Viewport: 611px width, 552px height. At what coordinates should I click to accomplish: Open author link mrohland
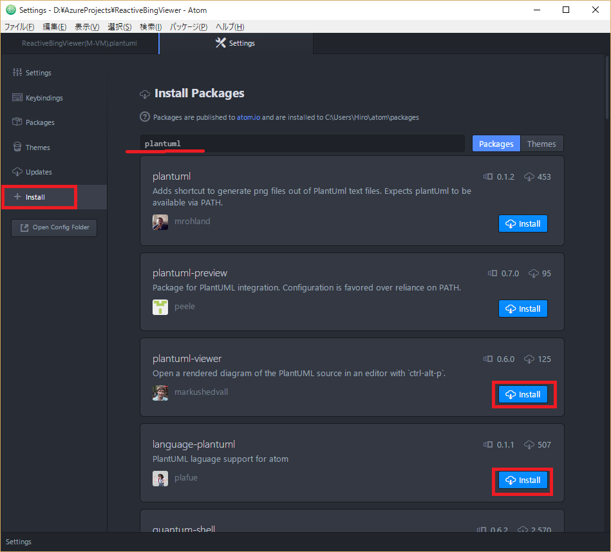coord(192,221)
